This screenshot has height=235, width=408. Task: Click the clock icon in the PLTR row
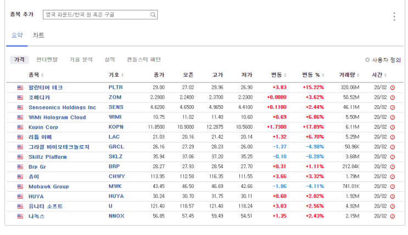click(393, 88)
